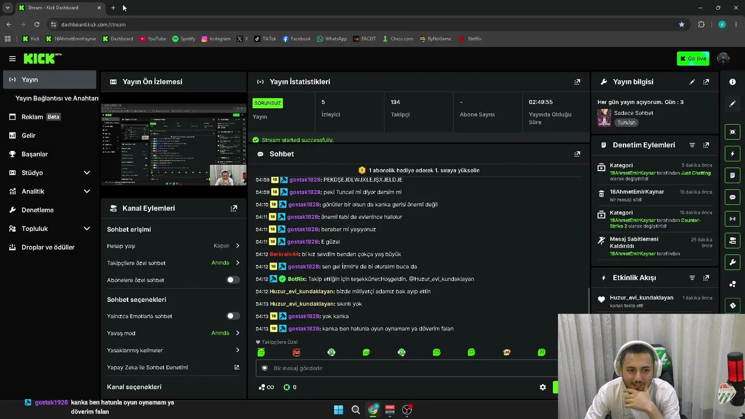Open chat settings gear icon
This screenshot has width=745, height=419.
click(542, 387)
